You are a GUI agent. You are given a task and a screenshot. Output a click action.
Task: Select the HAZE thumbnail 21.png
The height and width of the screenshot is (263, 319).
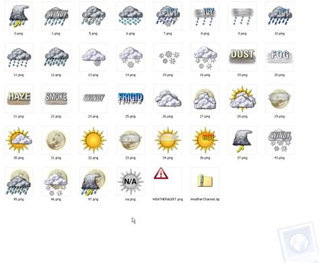[19, 99]
